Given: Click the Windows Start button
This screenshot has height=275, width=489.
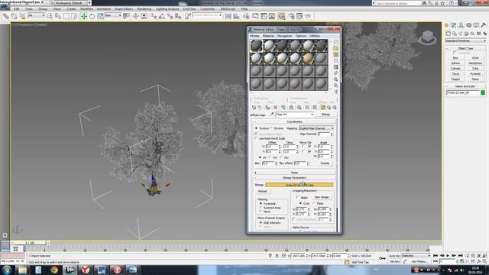Looking at the screenshot, I should tap(7, 270).
